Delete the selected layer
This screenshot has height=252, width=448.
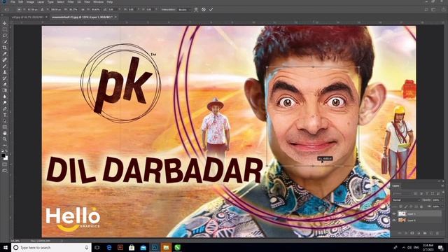[x=437, y=233]
